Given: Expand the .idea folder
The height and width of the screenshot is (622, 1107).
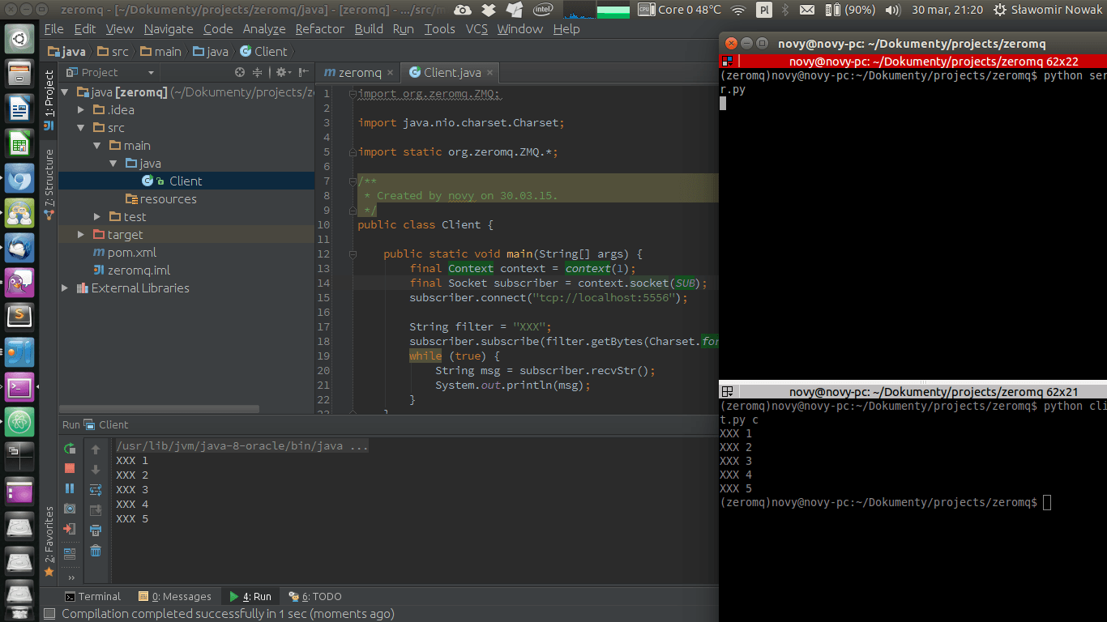Looking at the screenshot, I should (x=81, y=110).
